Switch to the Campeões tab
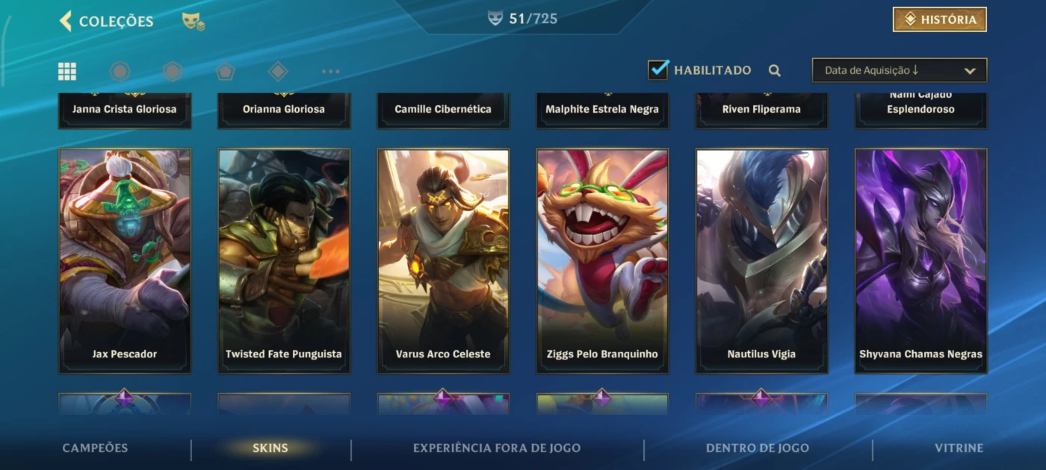The width and height of the screenshot is (1046, 470). (x=95, y=448)
